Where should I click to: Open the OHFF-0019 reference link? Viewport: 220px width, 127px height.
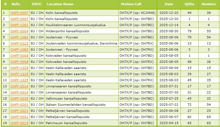[19, 123]
